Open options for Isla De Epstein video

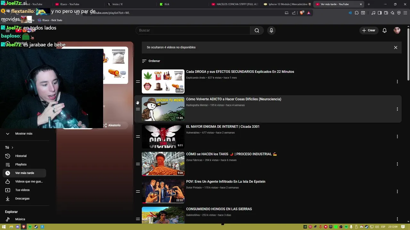pos(397,191)
